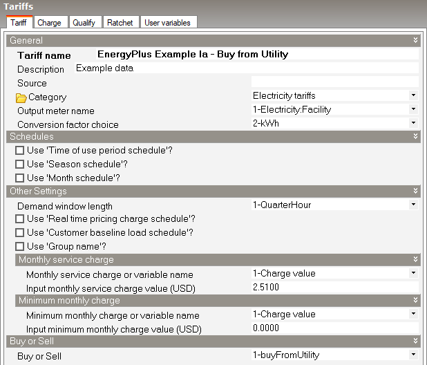Check the 'Group name' checkbox

19,246
